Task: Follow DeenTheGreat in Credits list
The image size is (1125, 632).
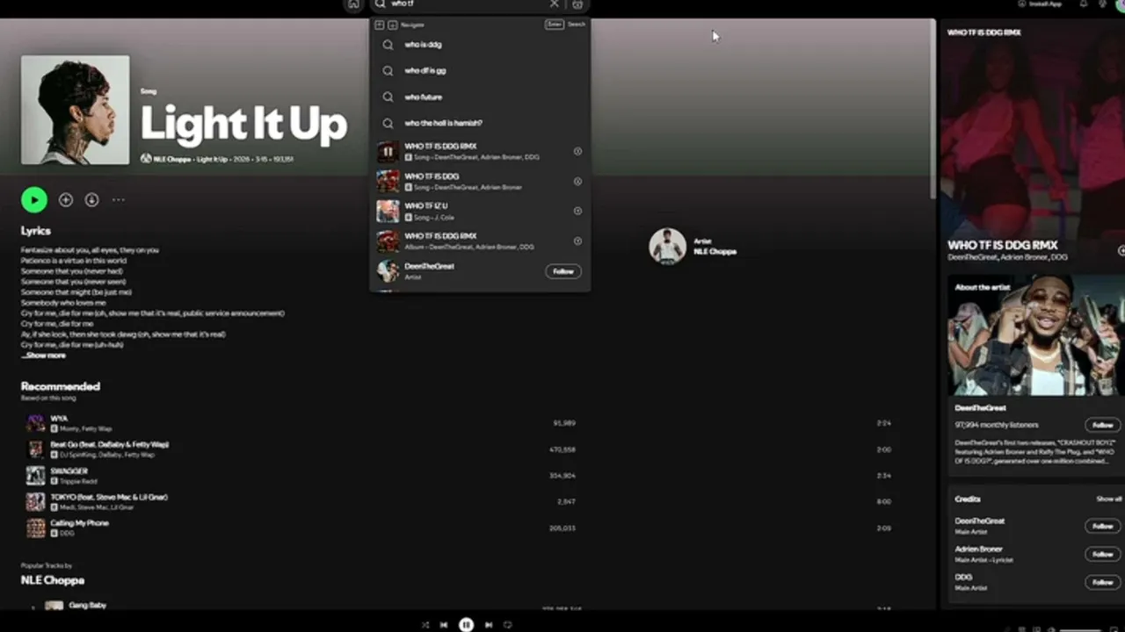Action: click(x=1102, y=526)
